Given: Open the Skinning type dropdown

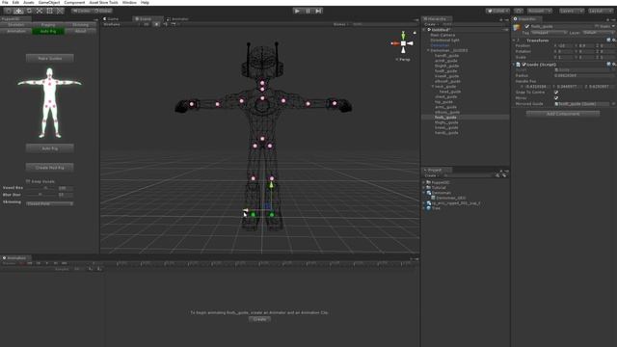Looking at the screenshot, I should 49,203.
